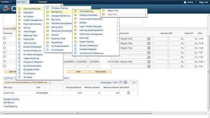
Task: Select Change My Password menu item
Action: (x=33, y=62)
